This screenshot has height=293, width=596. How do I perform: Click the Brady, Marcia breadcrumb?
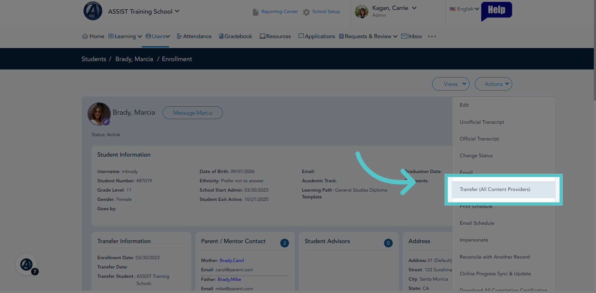coord(134,59)
